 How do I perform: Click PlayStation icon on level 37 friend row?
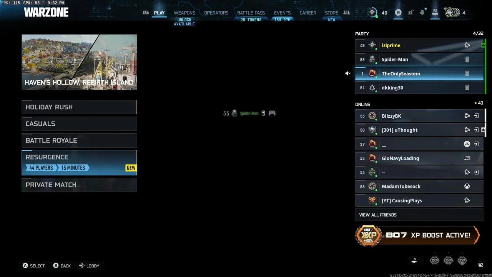[x=467, y=144]
